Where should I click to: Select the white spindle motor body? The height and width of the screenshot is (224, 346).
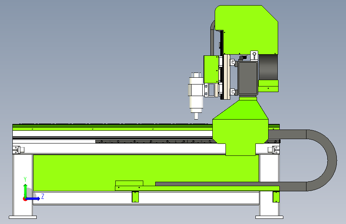(x=196, y=92)
